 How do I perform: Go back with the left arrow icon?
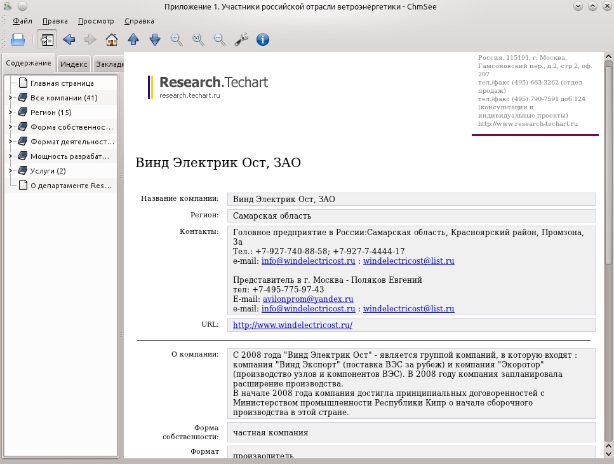tap(69, 39)
